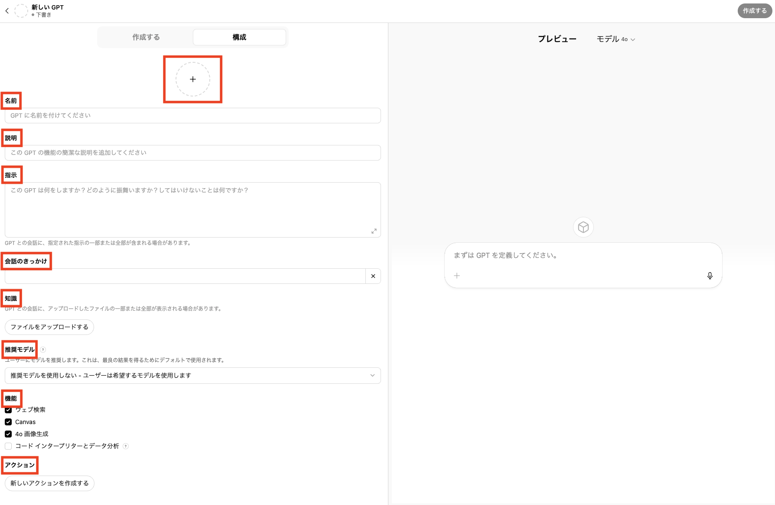
Task: Uncheck the Canvas checkbox
Action: click(8, 422)
